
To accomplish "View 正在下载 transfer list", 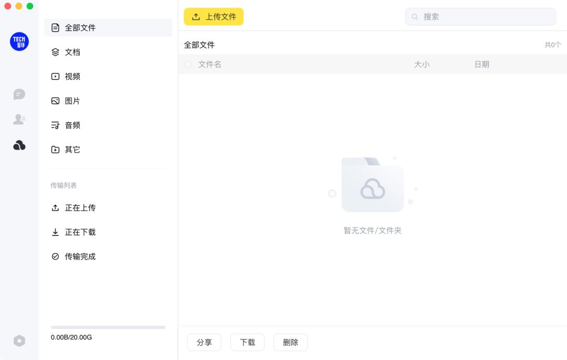I will point(80,232).
